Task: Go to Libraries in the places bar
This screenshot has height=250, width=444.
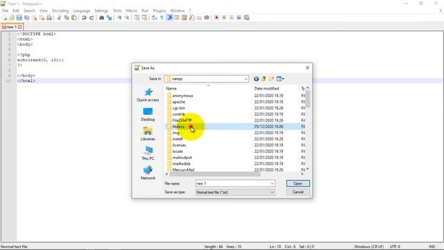Action: [148, 134]
